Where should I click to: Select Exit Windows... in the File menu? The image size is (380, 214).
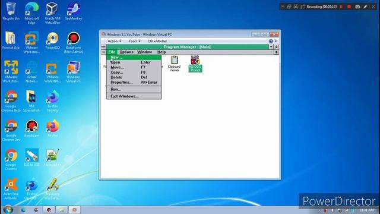[x=134, y=96]
